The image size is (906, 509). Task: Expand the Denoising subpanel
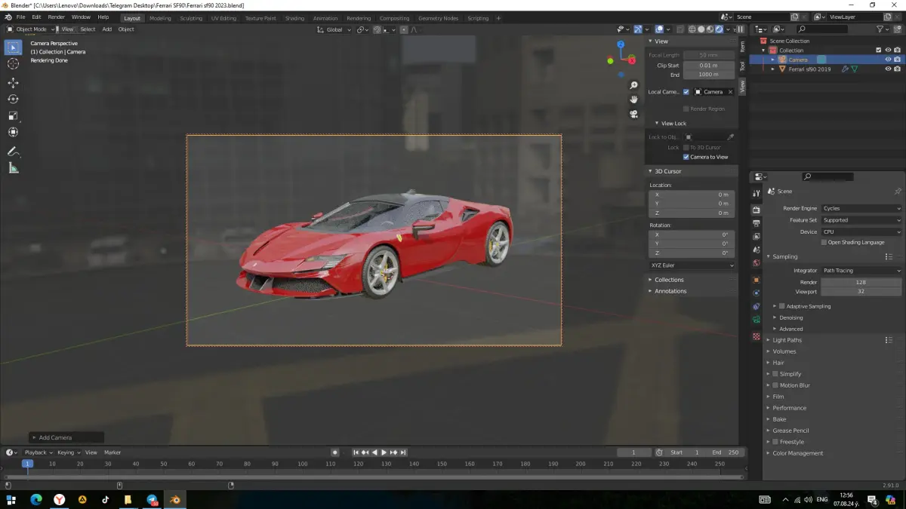click(x=791, y=317)
